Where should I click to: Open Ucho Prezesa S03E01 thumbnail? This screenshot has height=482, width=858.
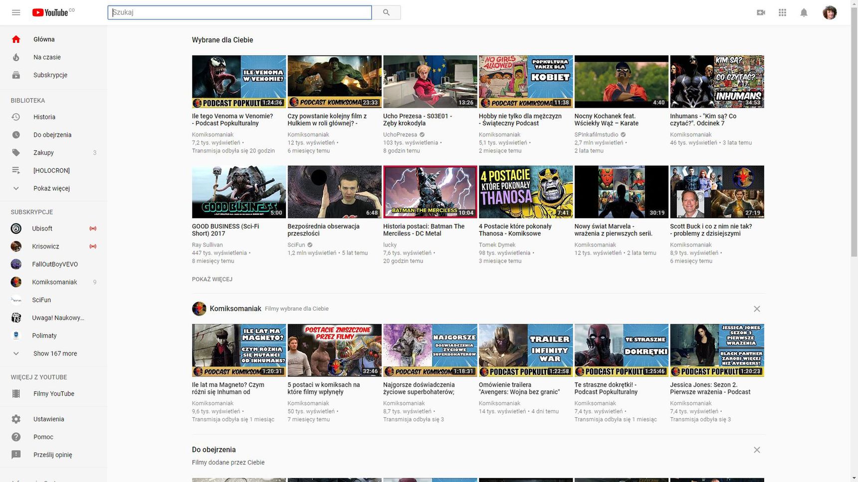(x=430, y=82)
